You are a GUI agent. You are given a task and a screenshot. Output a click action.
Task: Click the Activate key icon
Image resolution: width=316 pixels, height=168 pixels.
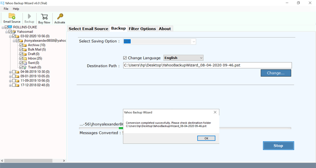[x=60, y=16]
